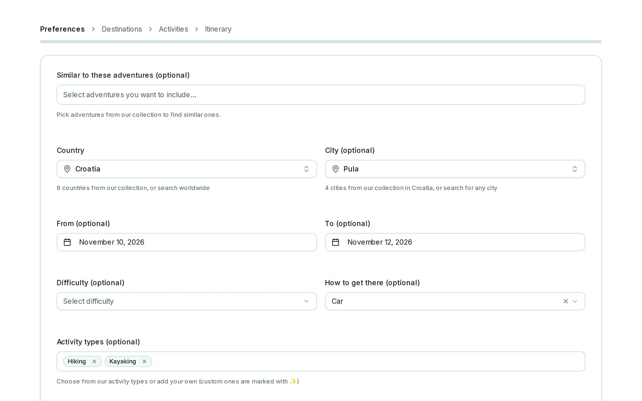642x401 pixels.
Task: Click the chevron between Destinations and Activities
Action: tap(150, 29)
